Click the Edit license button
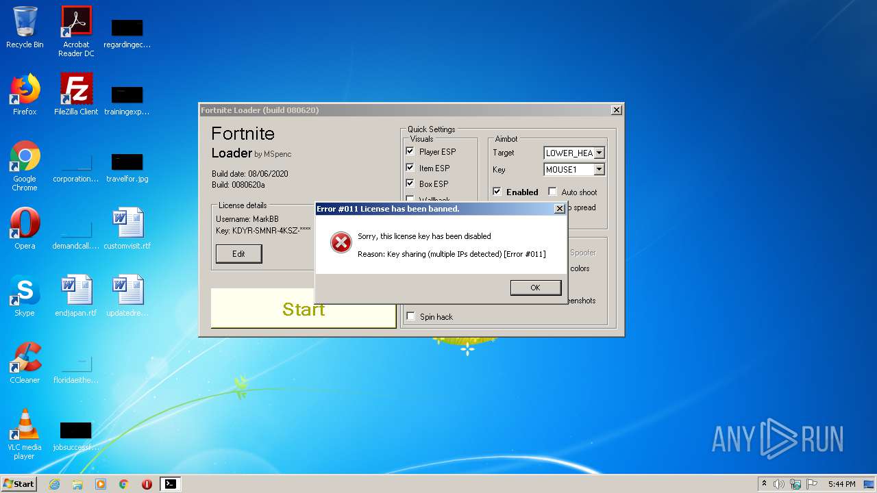The width and height of the screenshot is (877, 493). 238,253
